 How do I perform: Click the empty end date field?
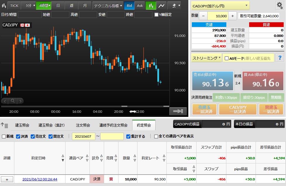(112, 136)
